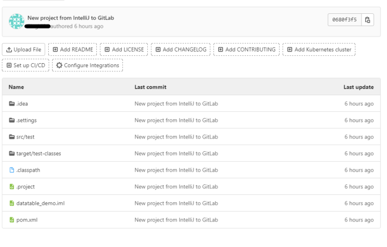387x247 pixels.
Task: Click Add README button
Action: click(73, 49)
